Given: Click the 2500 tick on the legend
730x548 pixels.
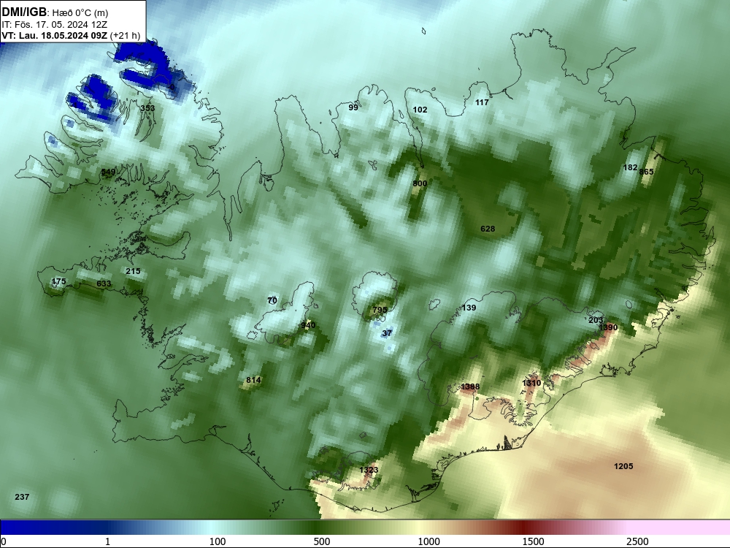Looking at the screenshot, I should click(637, 541).
